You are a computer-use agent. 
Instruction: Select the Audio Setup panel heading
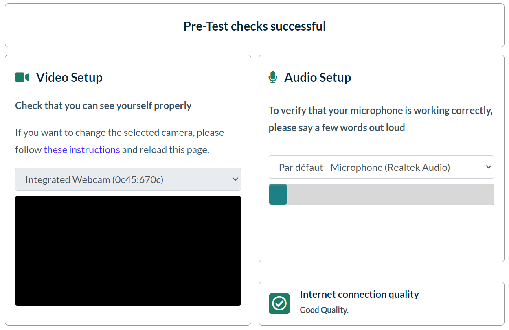318,77
